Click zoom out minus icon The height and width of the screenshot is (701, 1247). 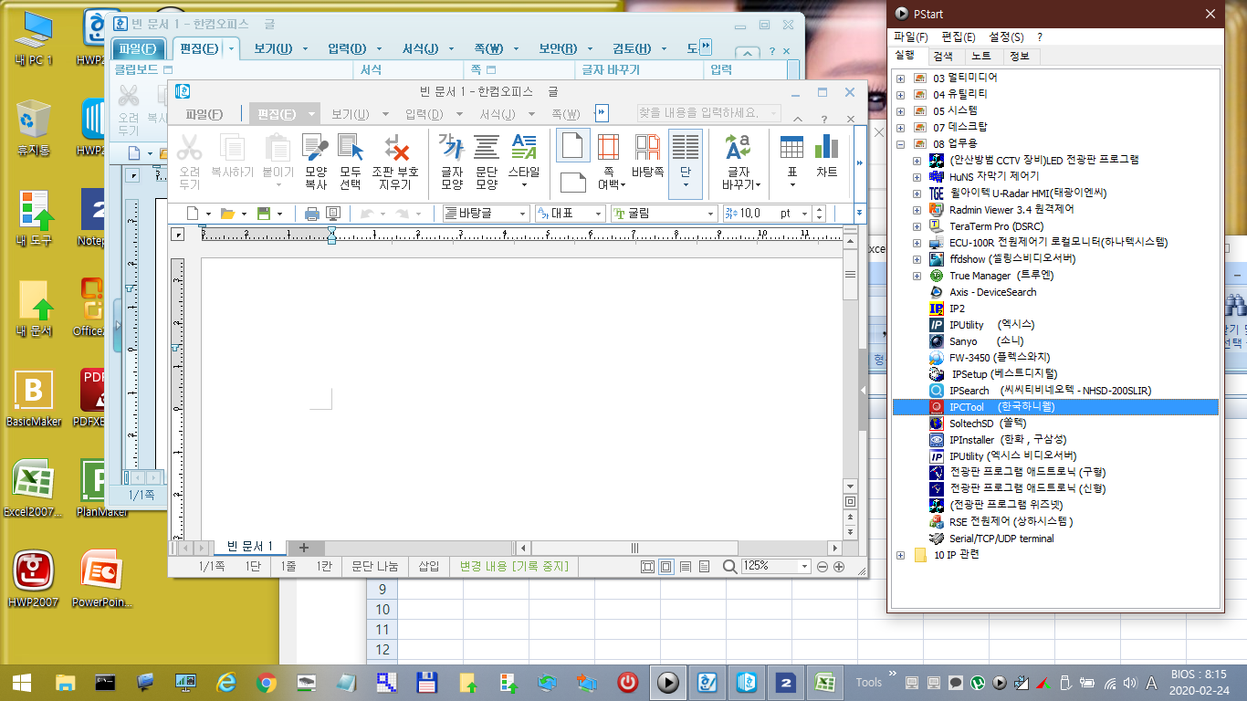coord(823,567)
